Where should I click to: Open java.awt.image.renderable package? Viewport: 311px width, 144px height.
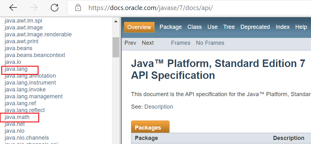pos(38,34)
